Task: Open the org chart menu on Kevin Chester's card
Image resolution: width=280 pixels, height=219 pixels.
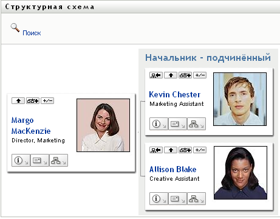Action: tap(196, 123)
